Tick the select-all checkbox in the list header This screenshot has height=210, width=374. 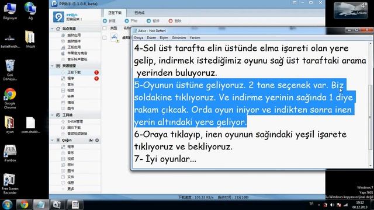[105, 28]
